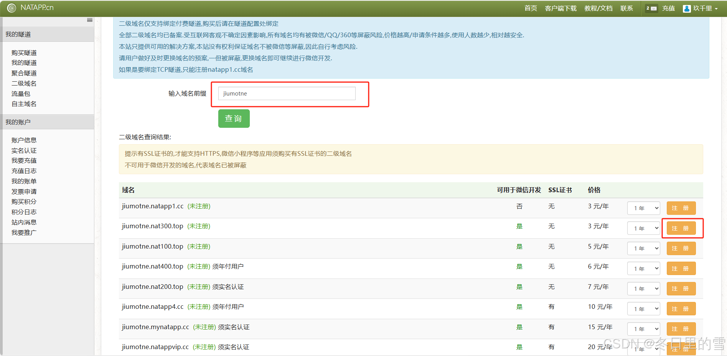Click the 可用于微信开发 column header
Screen dimensions: 727x356
(x=519, y=190)
